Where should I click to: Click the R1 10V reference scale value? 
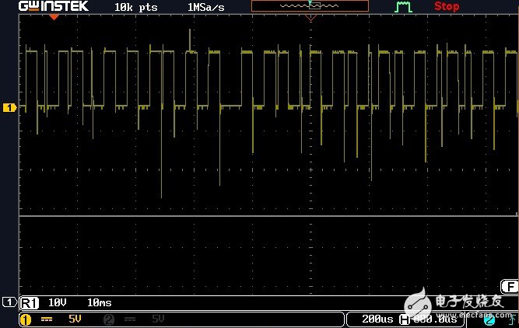click(x=58, y=302)
